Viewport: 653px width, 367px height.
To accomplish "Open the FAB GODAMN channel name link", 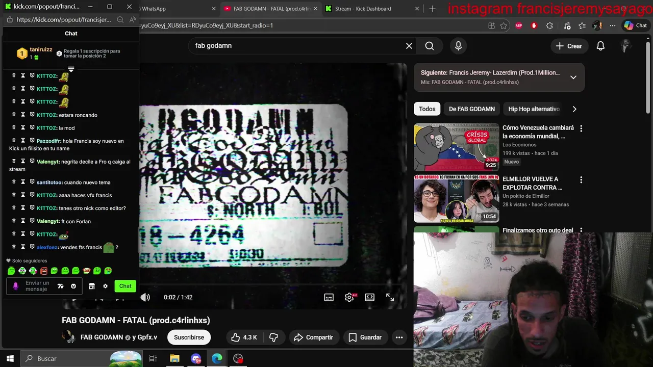I will [x=102, y=337].
